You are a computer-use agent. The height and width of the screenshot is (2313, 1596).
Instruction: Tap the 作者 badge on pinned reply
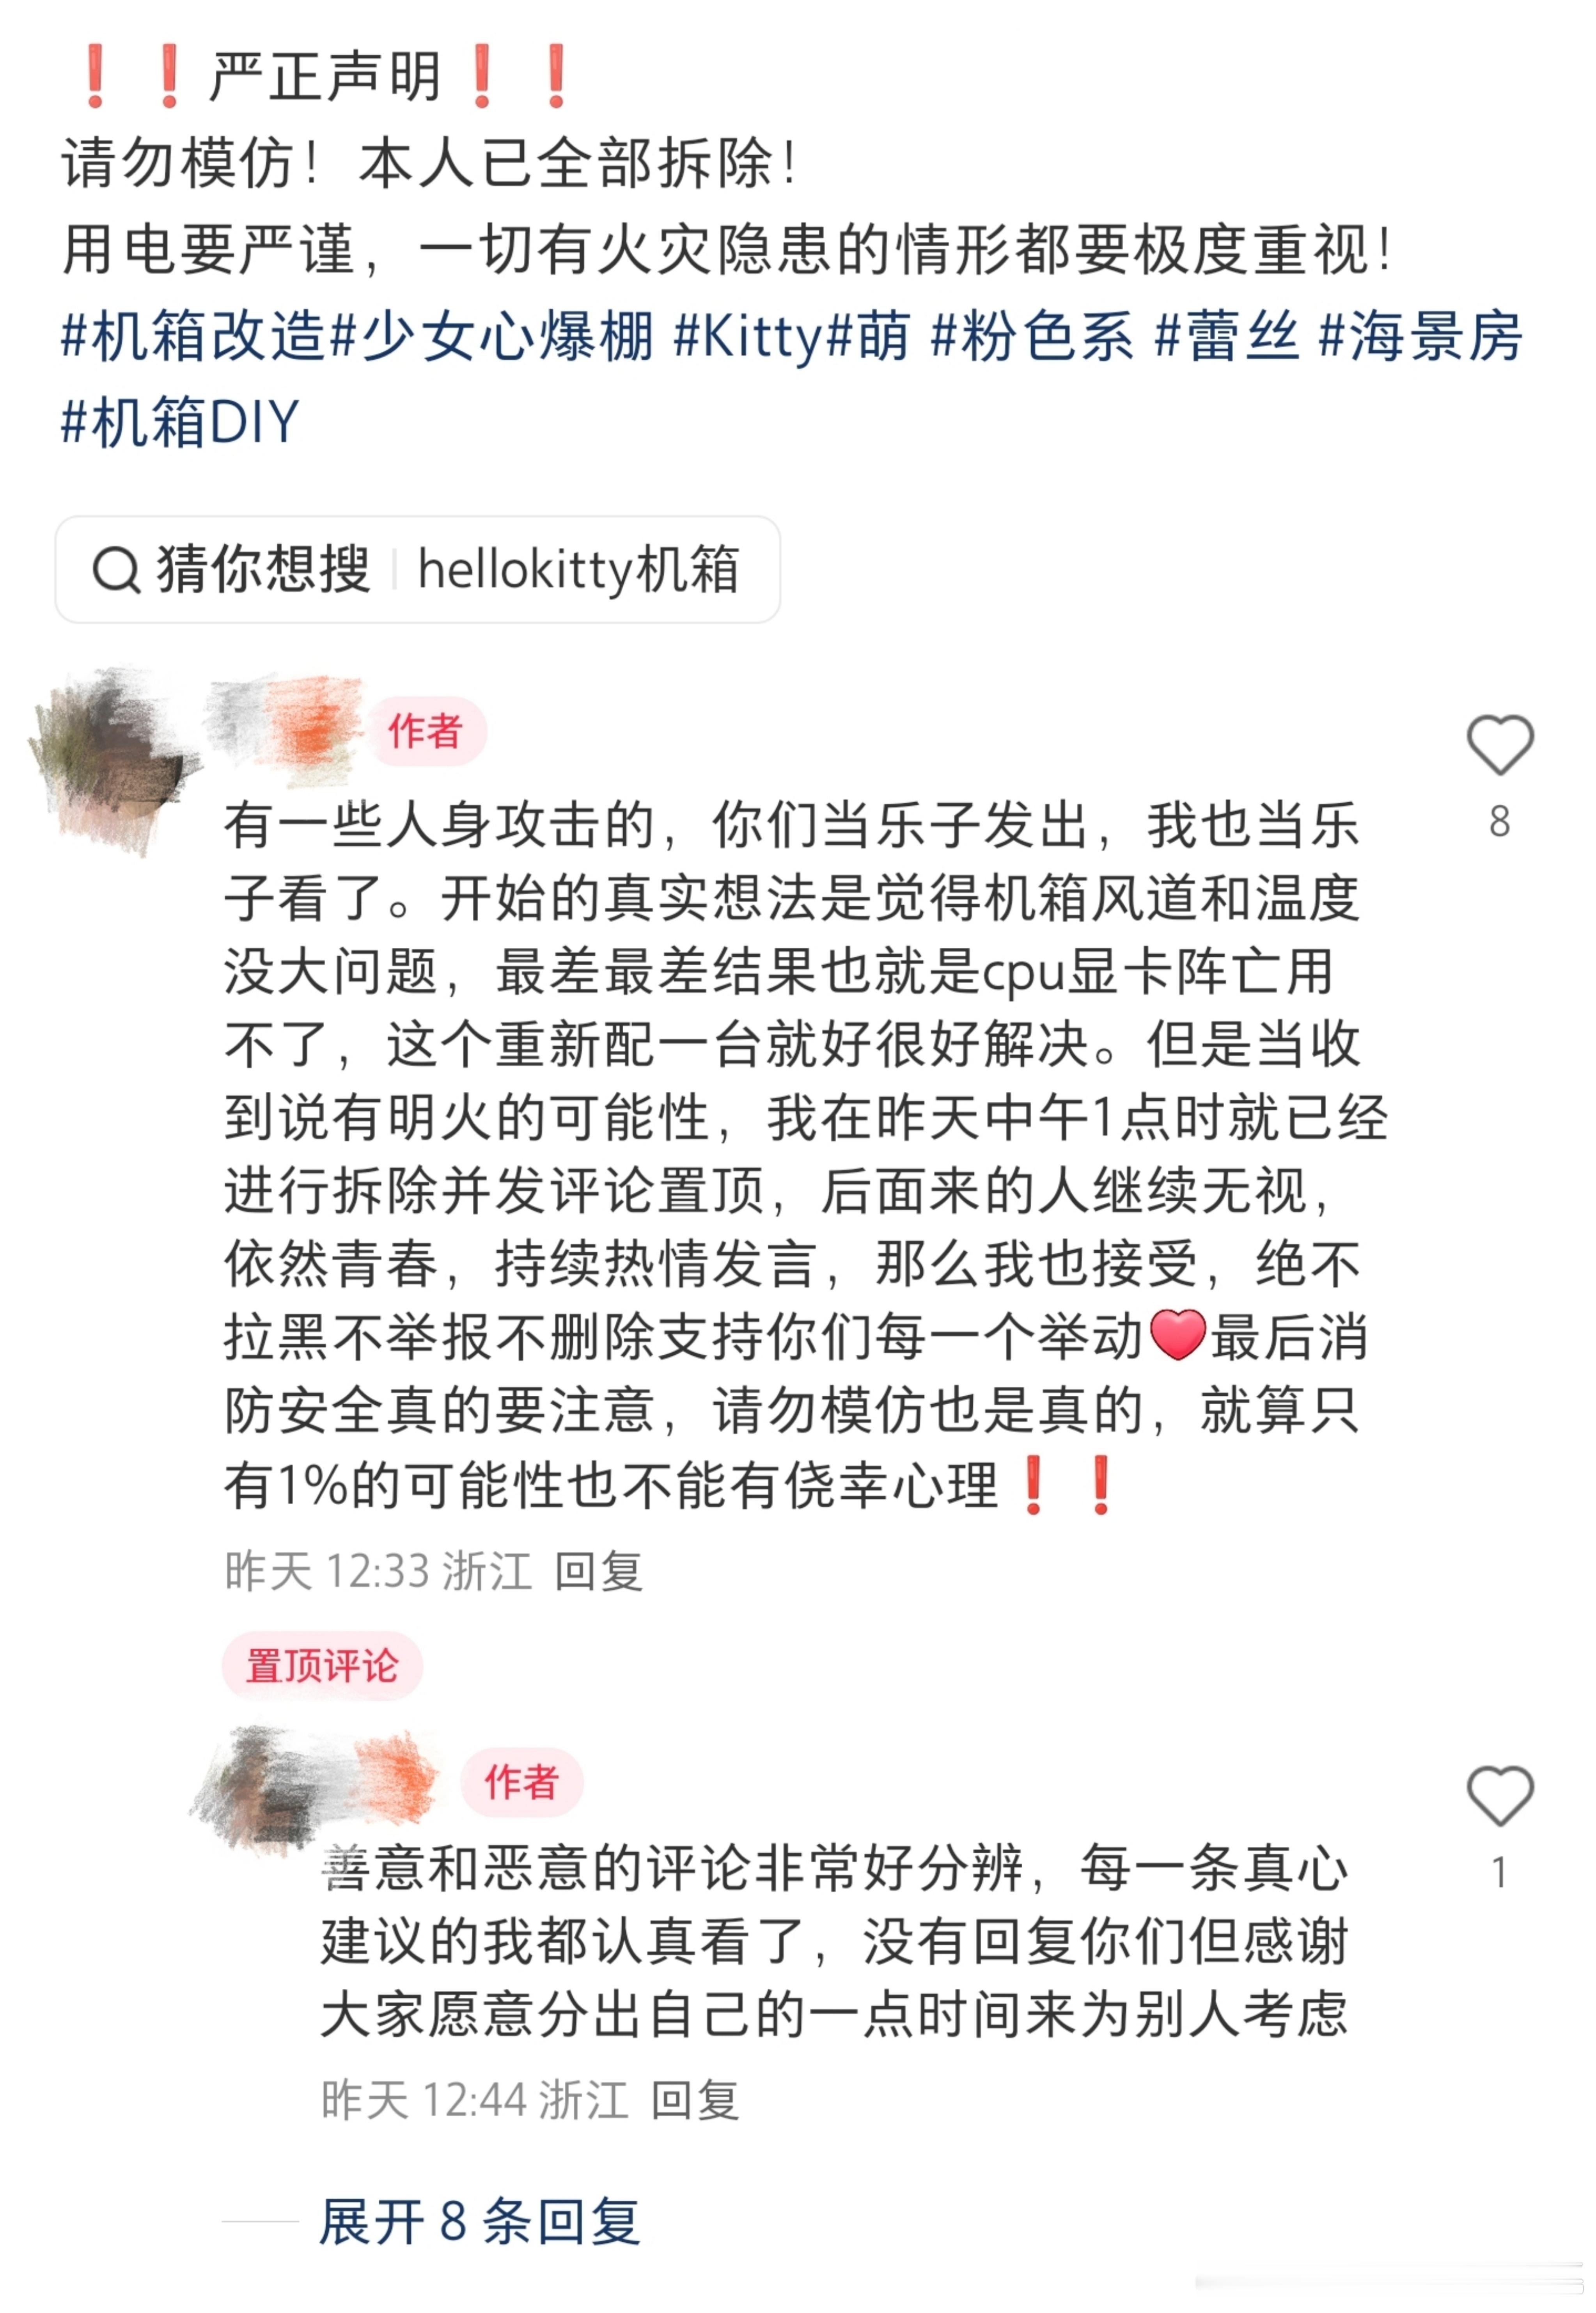point(522,1783)
